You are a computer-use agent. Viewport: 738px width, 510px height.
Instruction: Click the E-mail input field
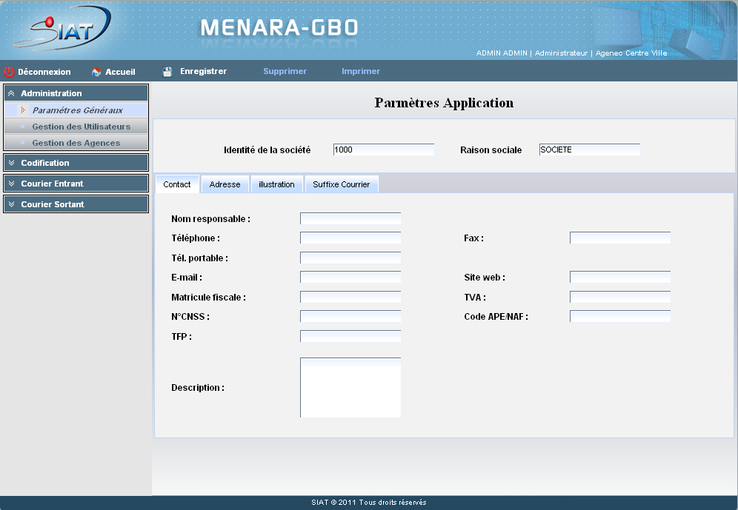click(350, 278)
